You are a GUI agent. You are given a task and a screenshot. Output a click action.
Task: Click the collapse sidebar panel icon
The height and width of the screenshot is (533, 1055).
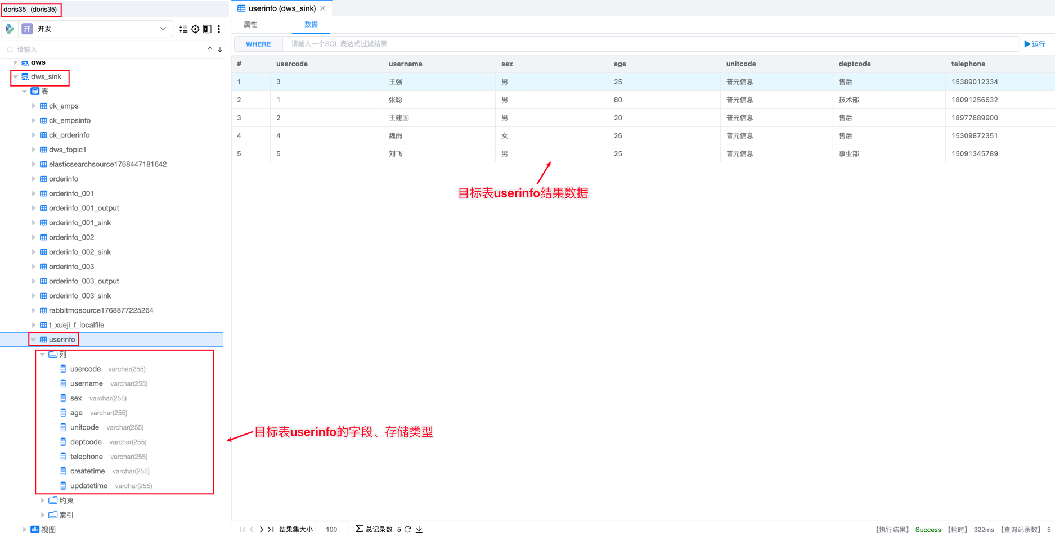click(x=207, y=29)
